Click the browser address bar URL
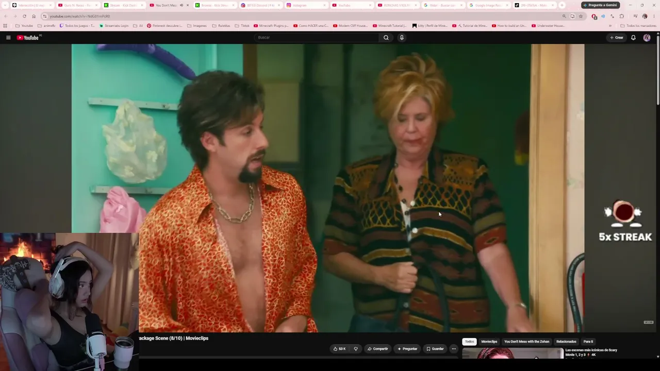Screen dimensions: 660x371 pyautogui.click(x=80, y=16)
